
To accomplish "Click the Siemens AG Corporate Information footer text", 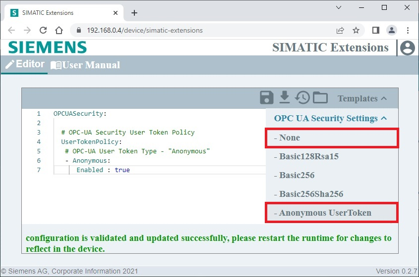I will tap(69, 271).
